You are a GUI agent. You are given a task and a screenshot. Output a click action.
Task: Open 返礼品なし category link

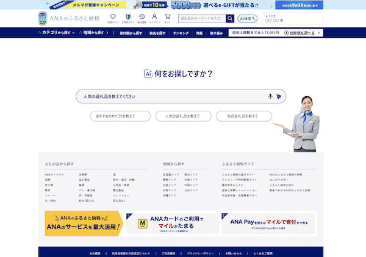click(x=120, y=200)
